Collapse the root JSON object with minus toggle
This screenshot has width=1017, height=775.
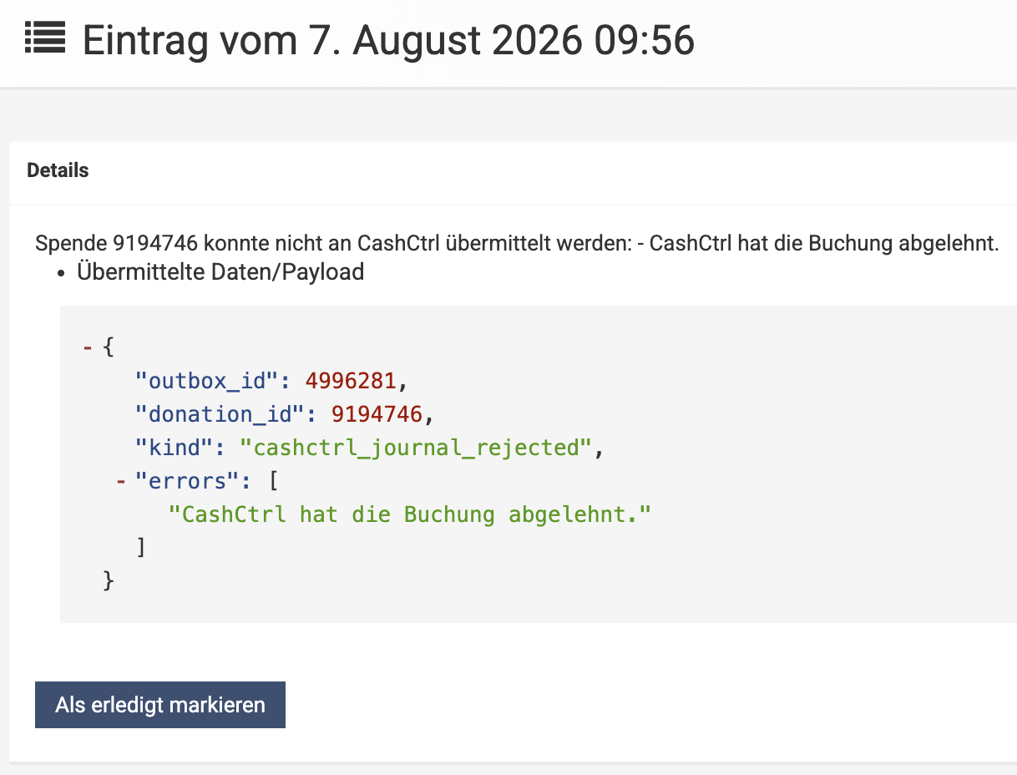pyautogui.click(x=87, y=347)
